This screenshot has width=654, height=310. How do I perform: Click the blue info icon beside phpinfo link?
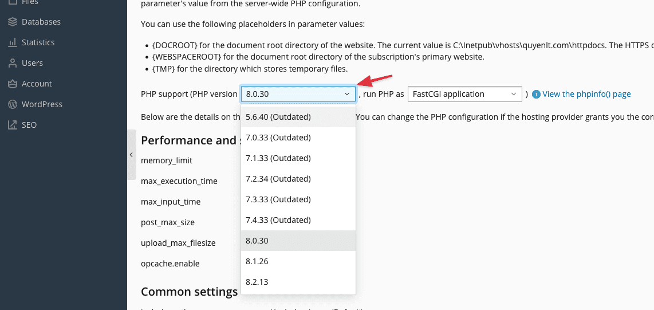(536, 94)
